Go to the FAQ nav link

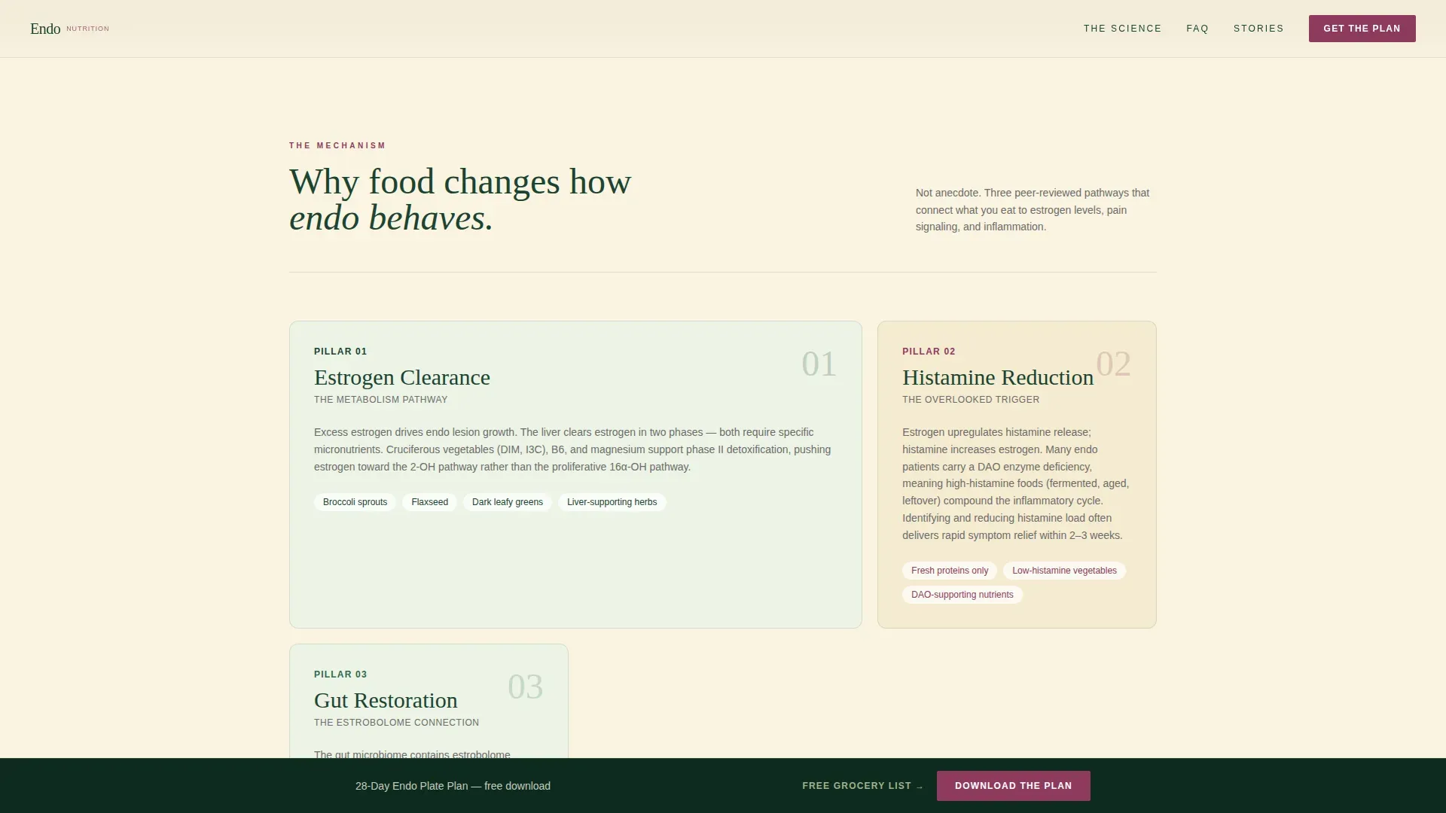1197,29
